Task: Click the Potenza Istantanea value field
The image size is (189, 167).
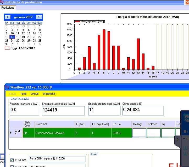Action: (x=24, y=110)
